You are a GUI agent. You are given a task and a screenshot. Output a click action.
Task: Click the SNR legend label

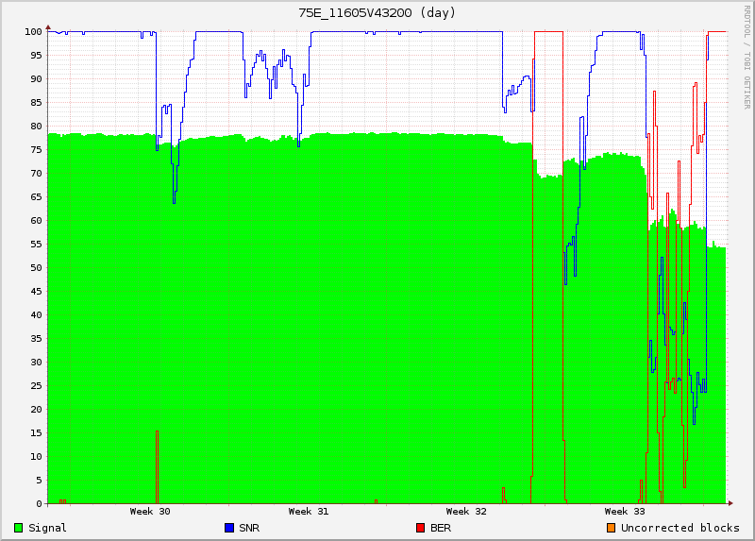pos(249,528)
